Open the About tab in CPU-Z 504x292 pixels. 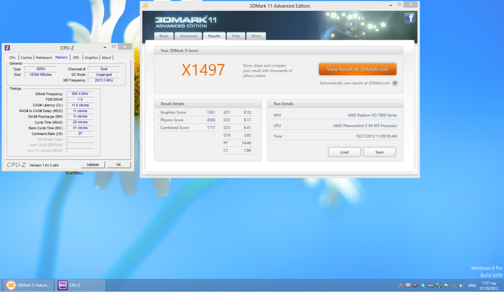107,57
